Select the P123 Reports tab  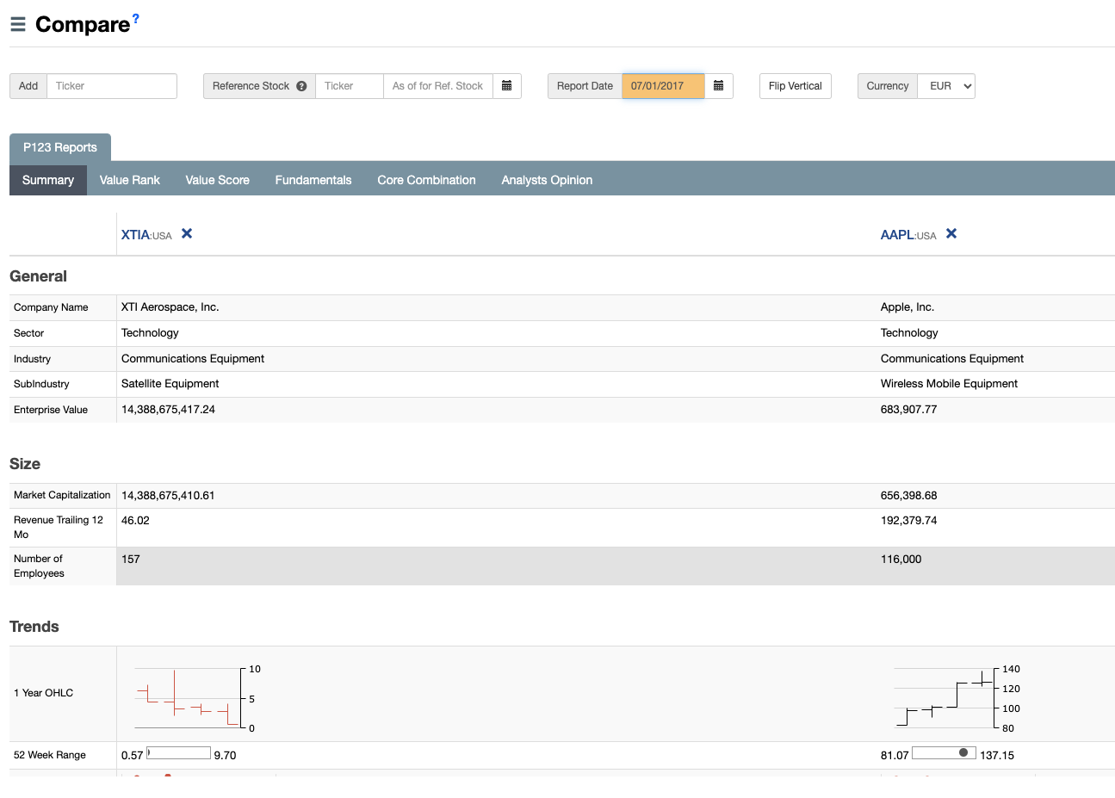tap(60, 147)
